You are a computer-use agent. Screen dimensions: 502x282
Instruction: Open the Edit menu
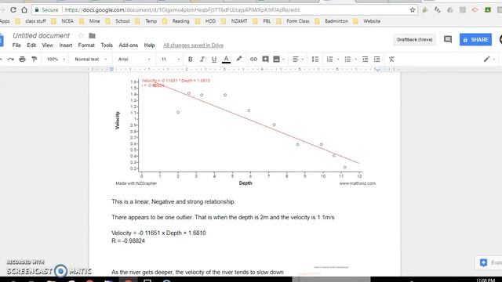(x=31, y=45)
